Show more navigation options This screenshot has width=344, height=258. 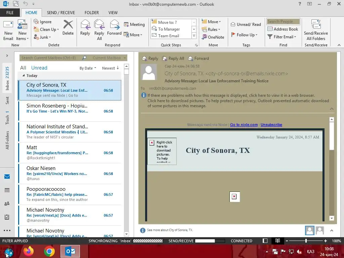(x=7, y=230)
